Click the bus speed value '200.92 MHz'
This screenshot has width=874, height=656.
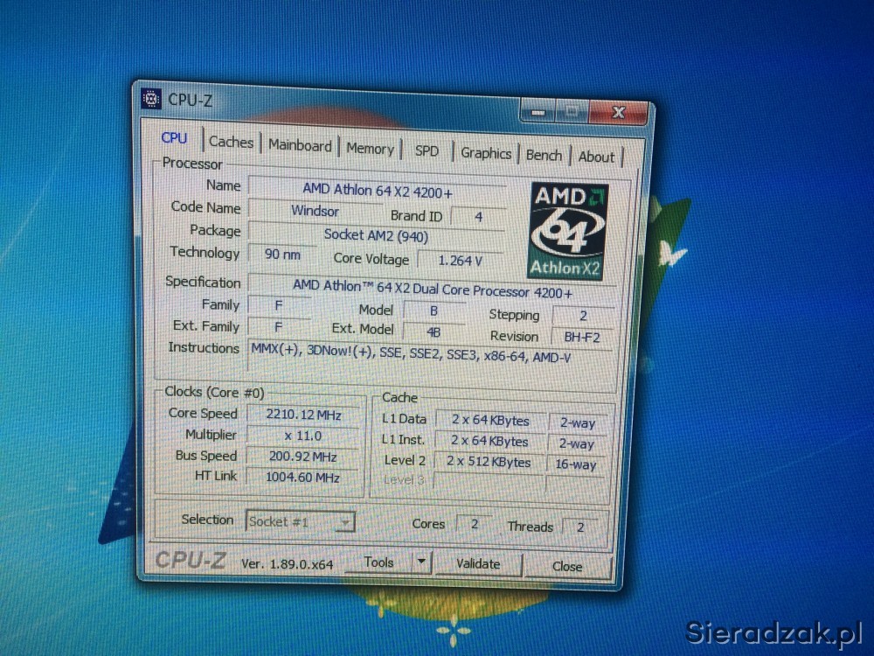click(302, 457)
